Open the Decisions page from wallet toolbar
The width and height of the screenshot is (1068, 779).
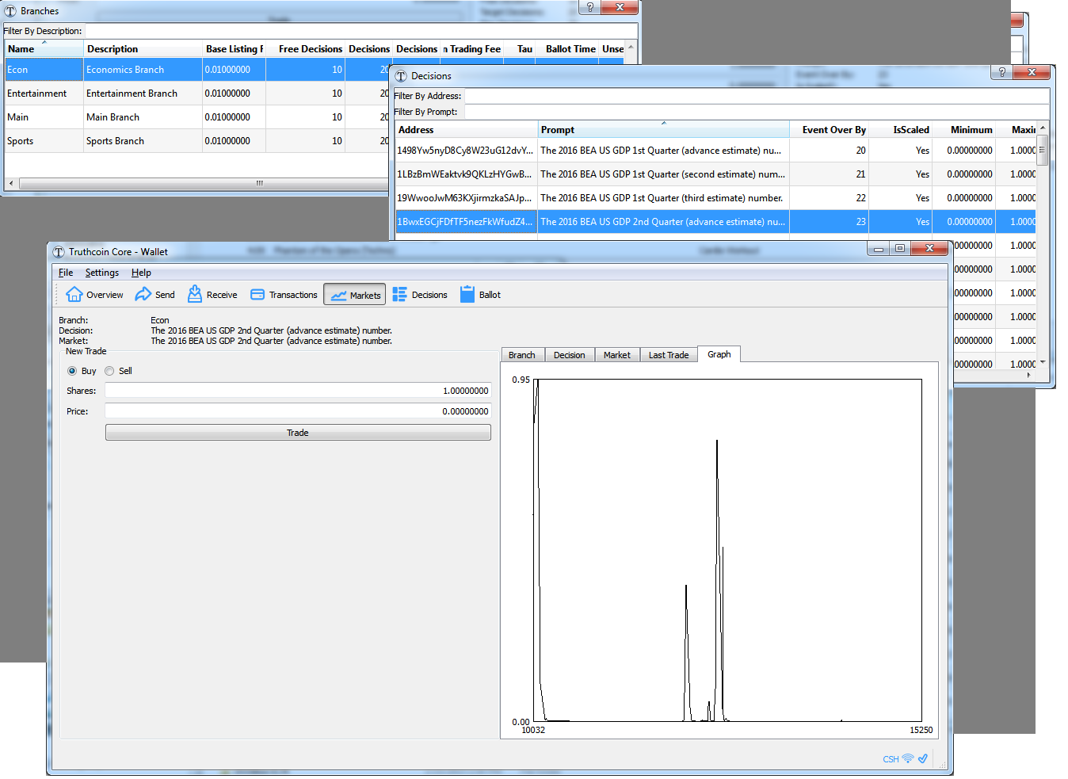pos(420,295)
